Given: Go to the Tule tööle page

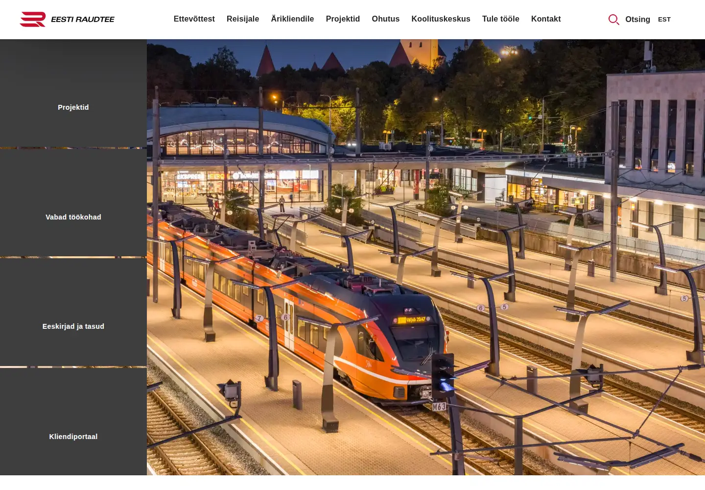Looking at the screenshot, I should click(500, 19).
